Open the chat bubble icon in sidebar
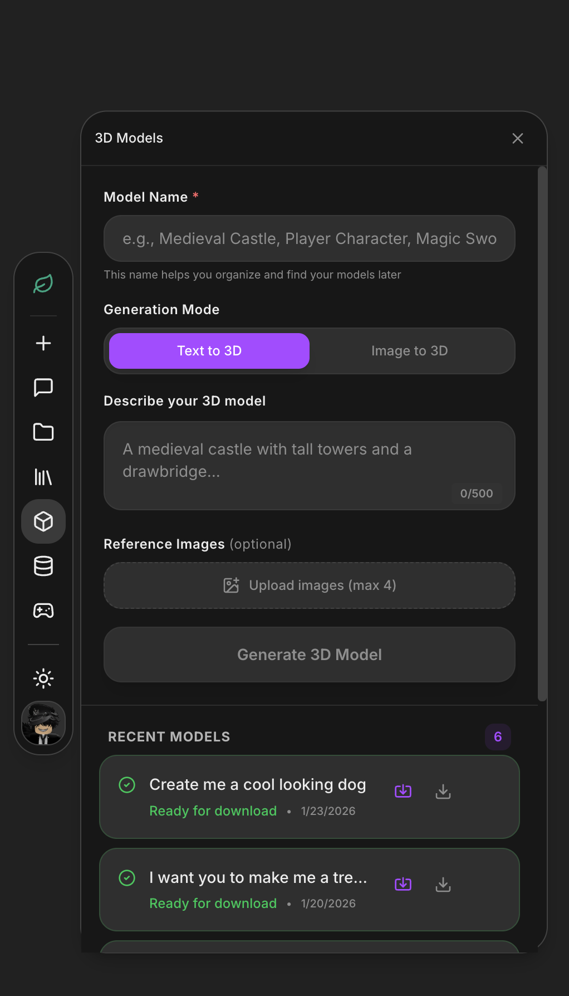 coord(43,387)
